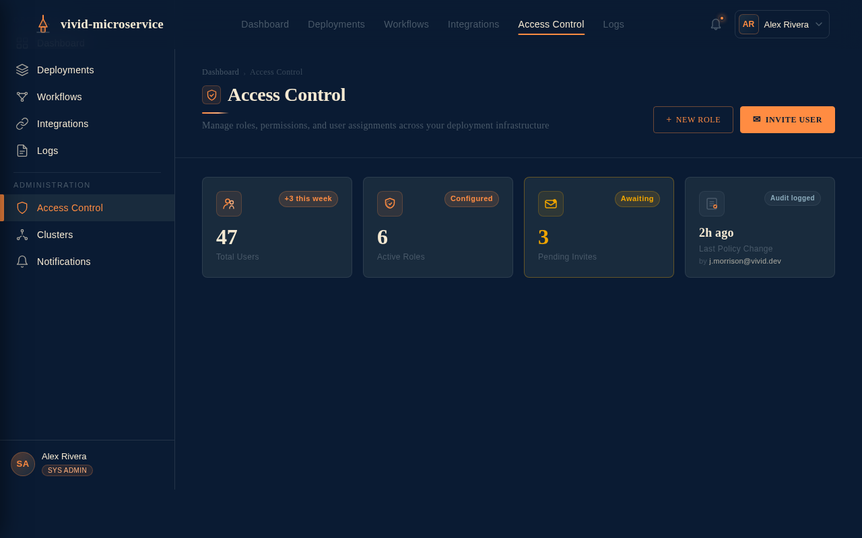Open Dashboard via the breadcrumb link
The width and height of the screenshot is (862, 538).
(220, 72)
